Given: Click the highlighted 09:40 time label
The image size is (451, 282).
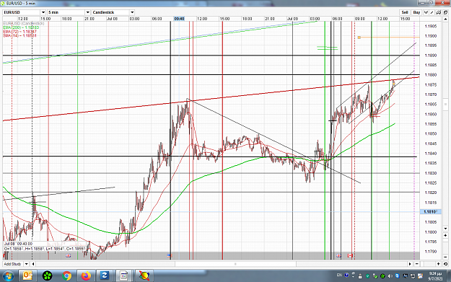Looking at the screenshot, I should (179, 19).
